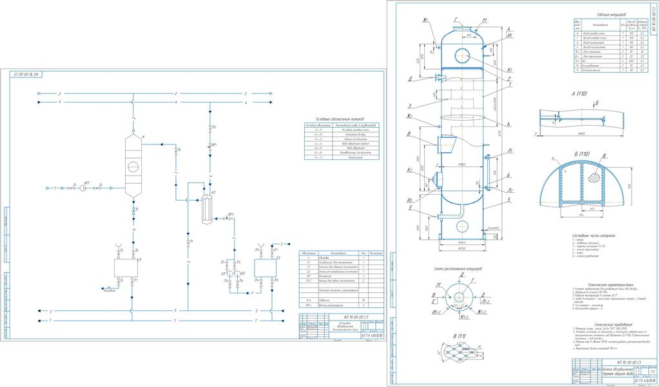The image size is (660, 387).
Task: Click the rotated drawing code box at the flow diagram's top-left corner
Action: point(26,75)
